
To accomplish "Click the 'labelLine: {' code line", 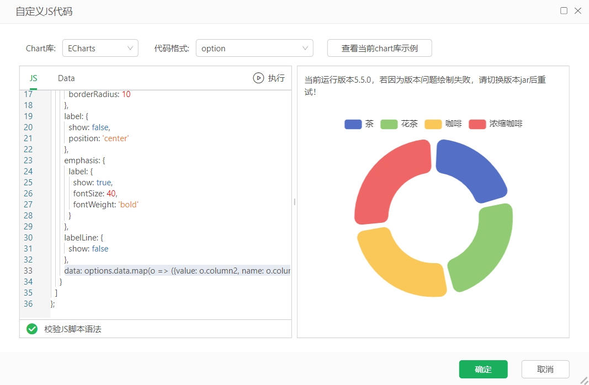I will click(x=84, y=238).
